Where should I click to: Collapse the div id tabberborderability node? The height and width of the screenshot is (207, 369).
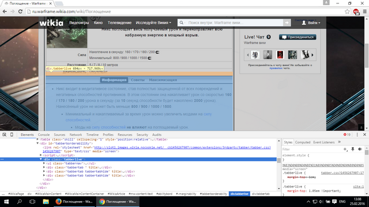point(37,143)
